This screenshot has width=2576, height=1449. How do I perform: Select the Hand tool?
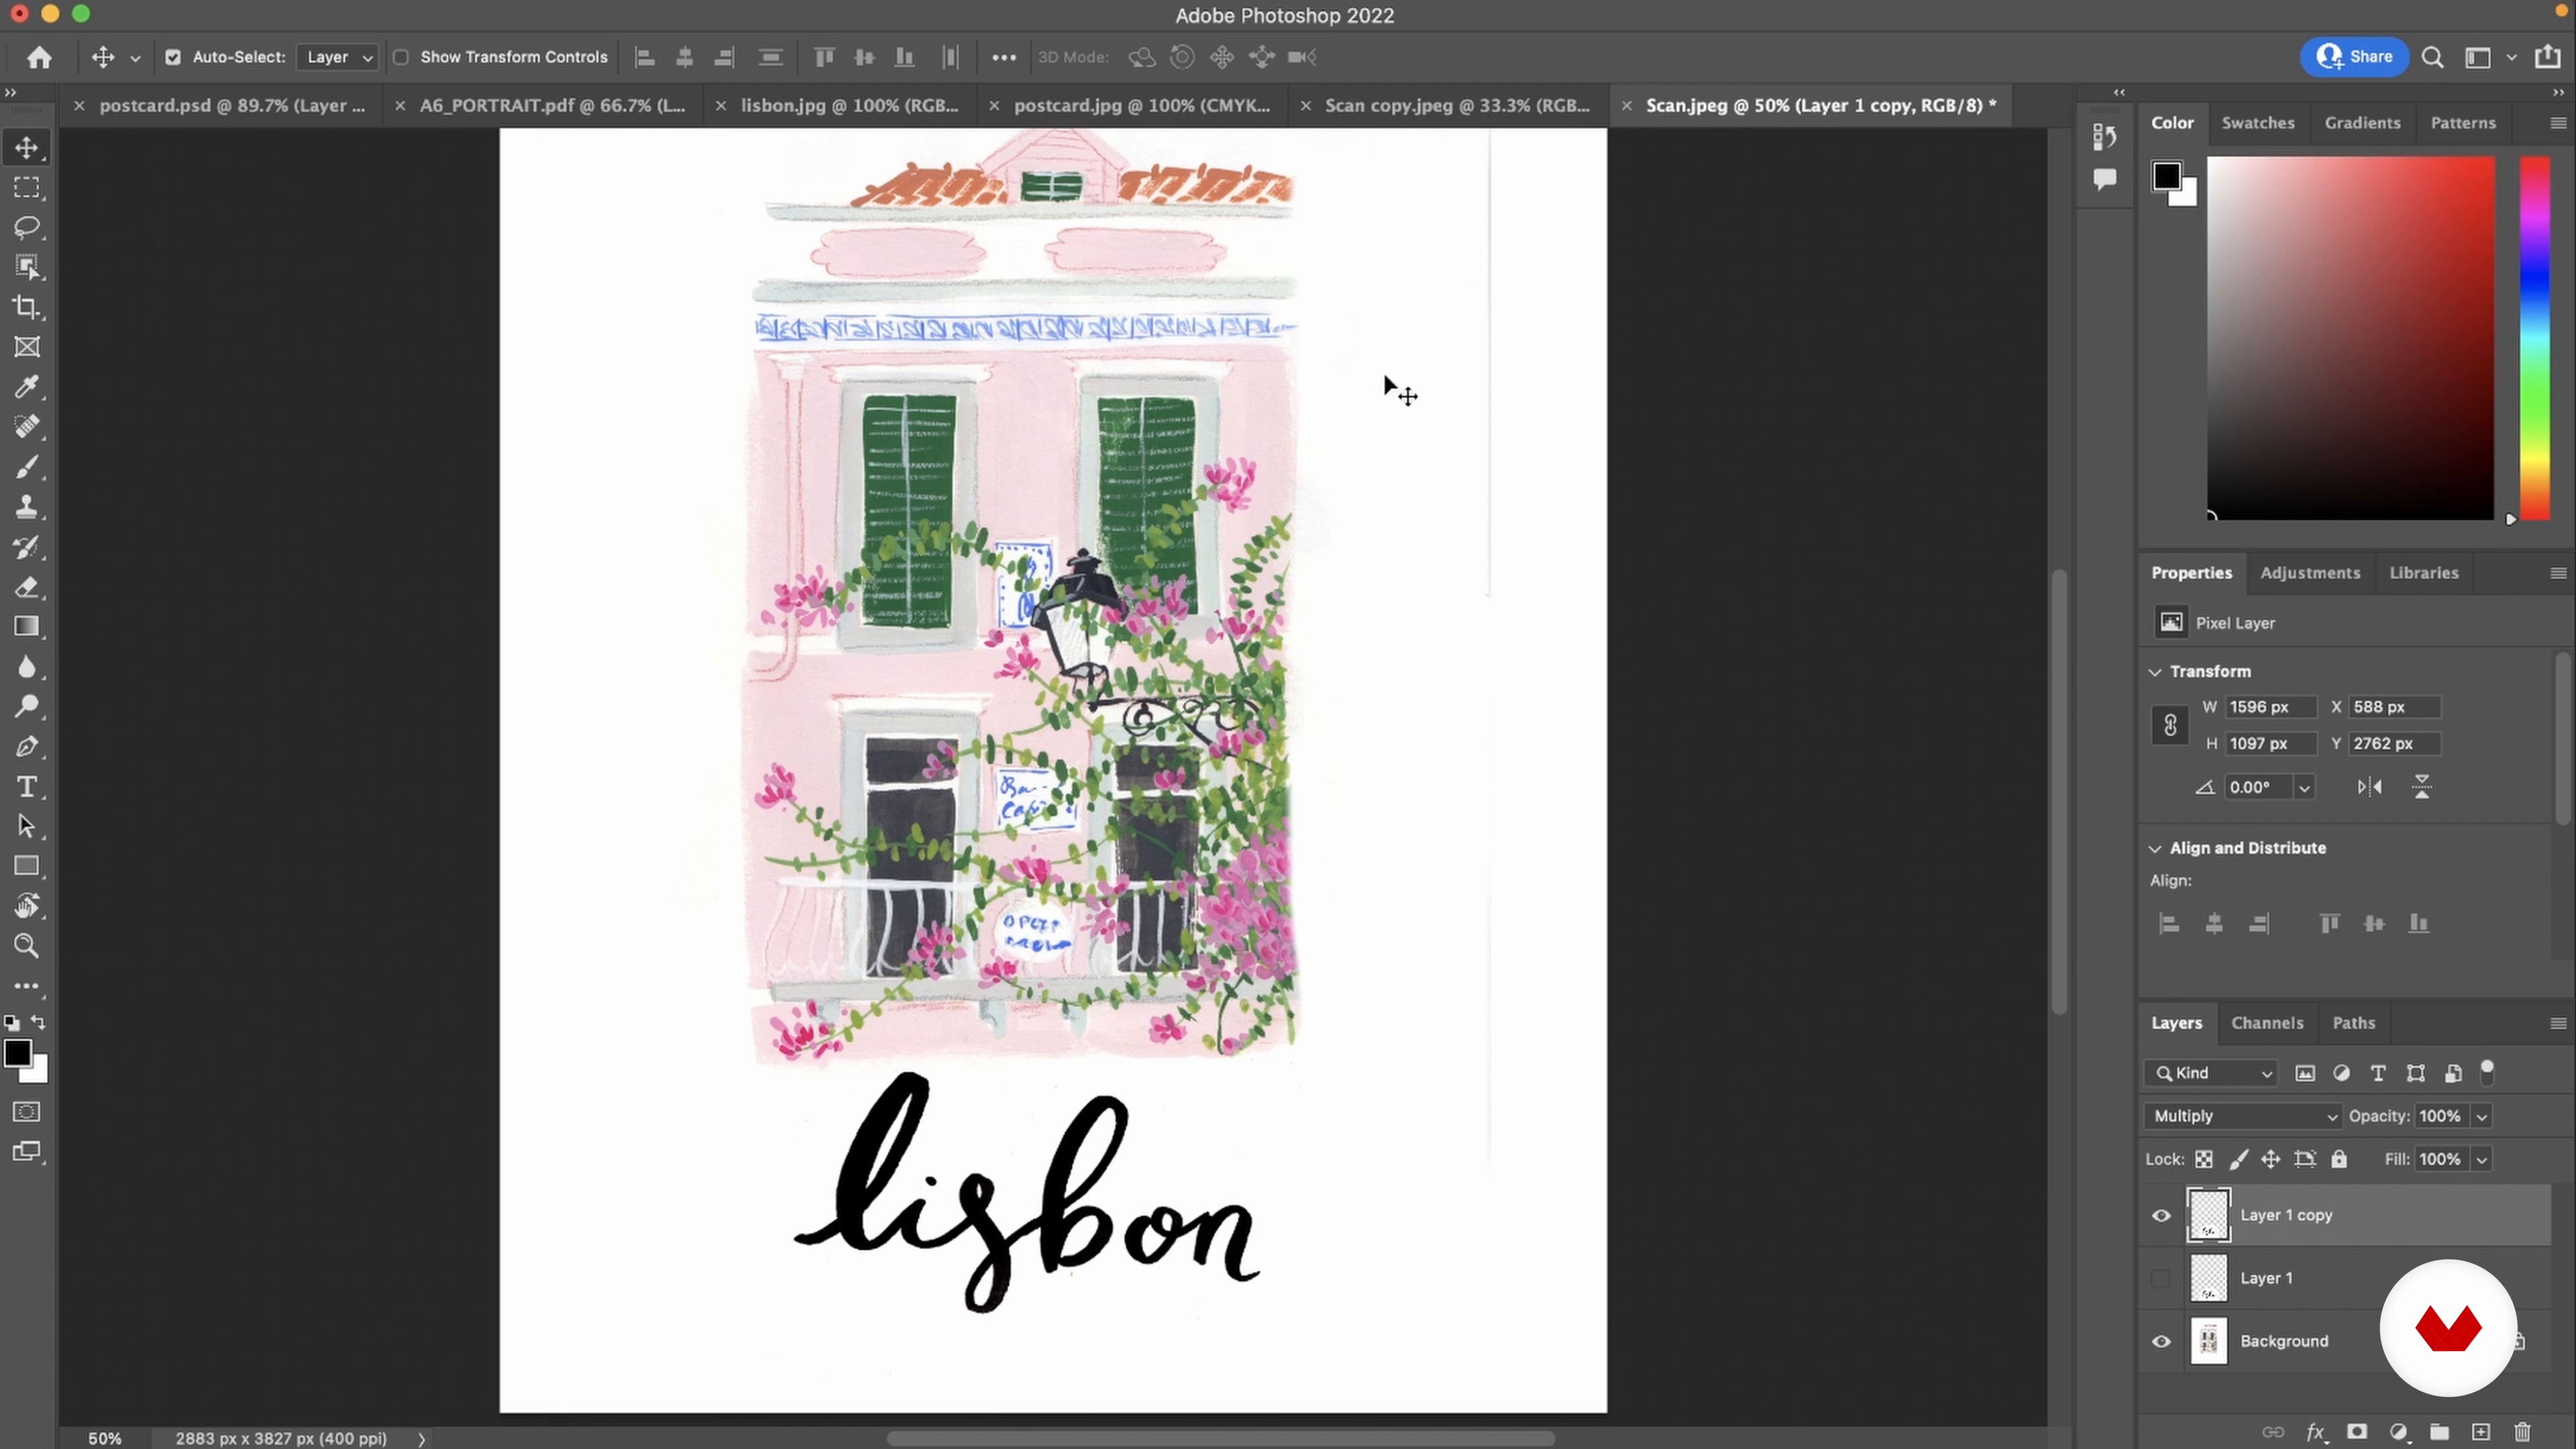coord(27,907)
